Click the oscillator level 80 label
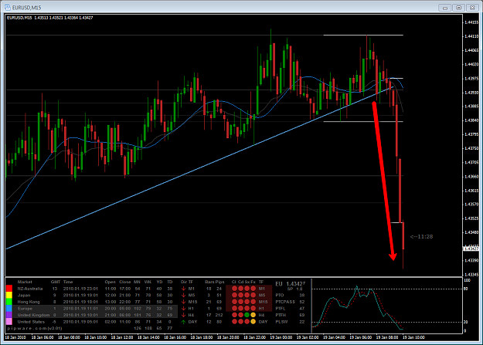 [466, 289]
